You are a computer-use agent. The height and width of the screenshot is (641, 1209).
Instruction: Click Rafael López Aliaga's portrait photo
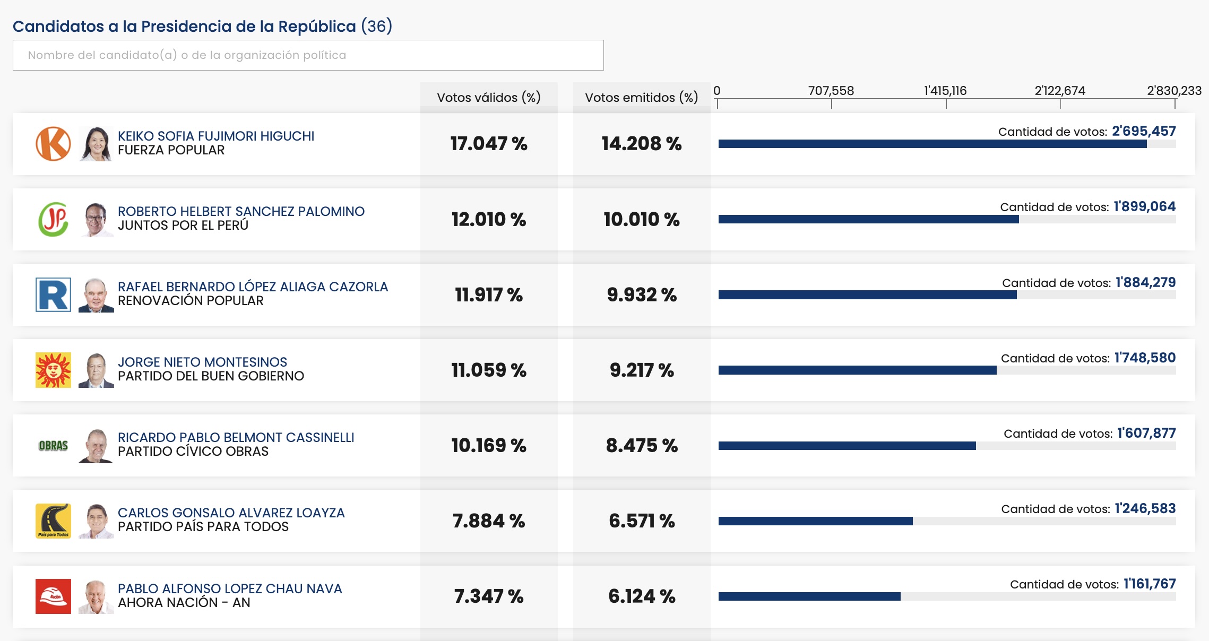click(x=96, y=294)
